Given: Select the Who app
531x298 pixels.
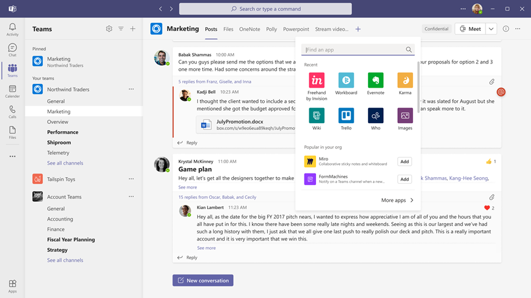Looking at the screenshot, I should coord(375,119).
